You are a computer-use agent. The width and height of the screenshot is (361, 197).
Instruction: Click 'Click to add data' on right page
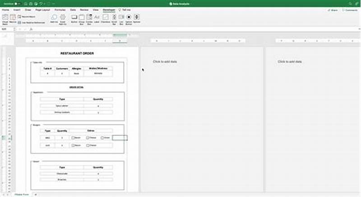[290, 62]
